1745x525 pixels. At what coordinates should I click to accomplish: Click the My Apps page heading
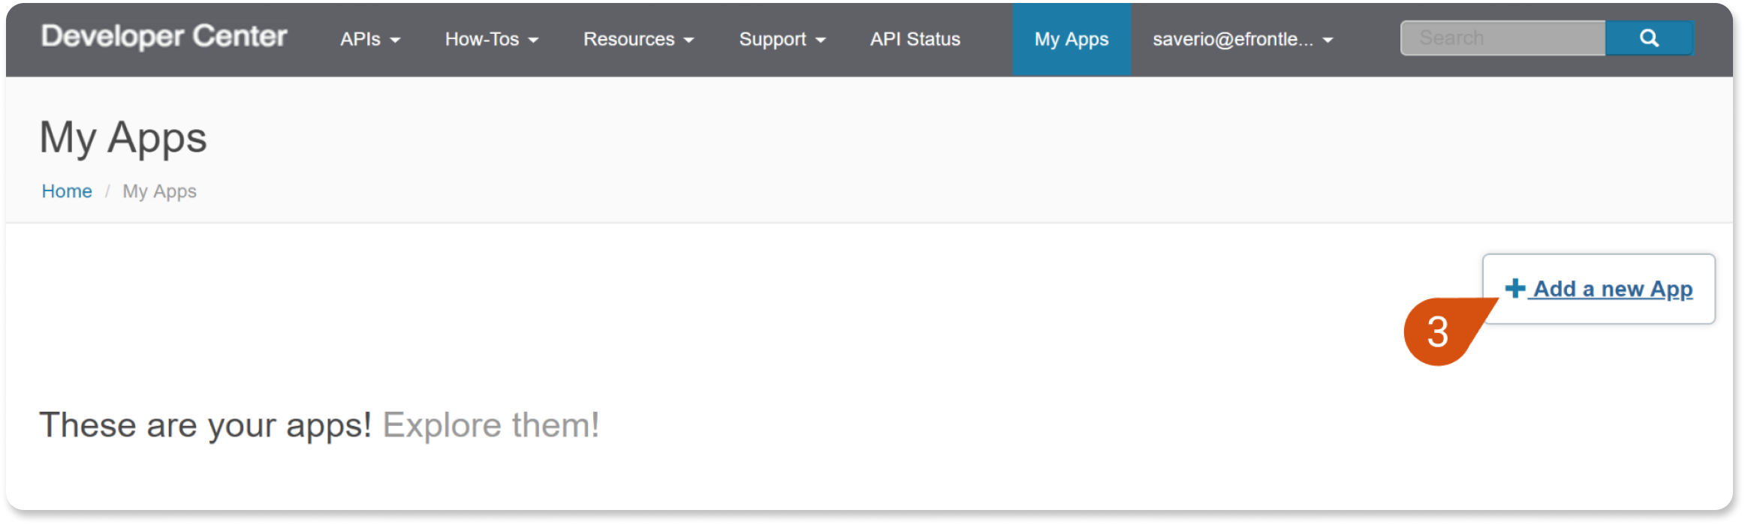123,138
